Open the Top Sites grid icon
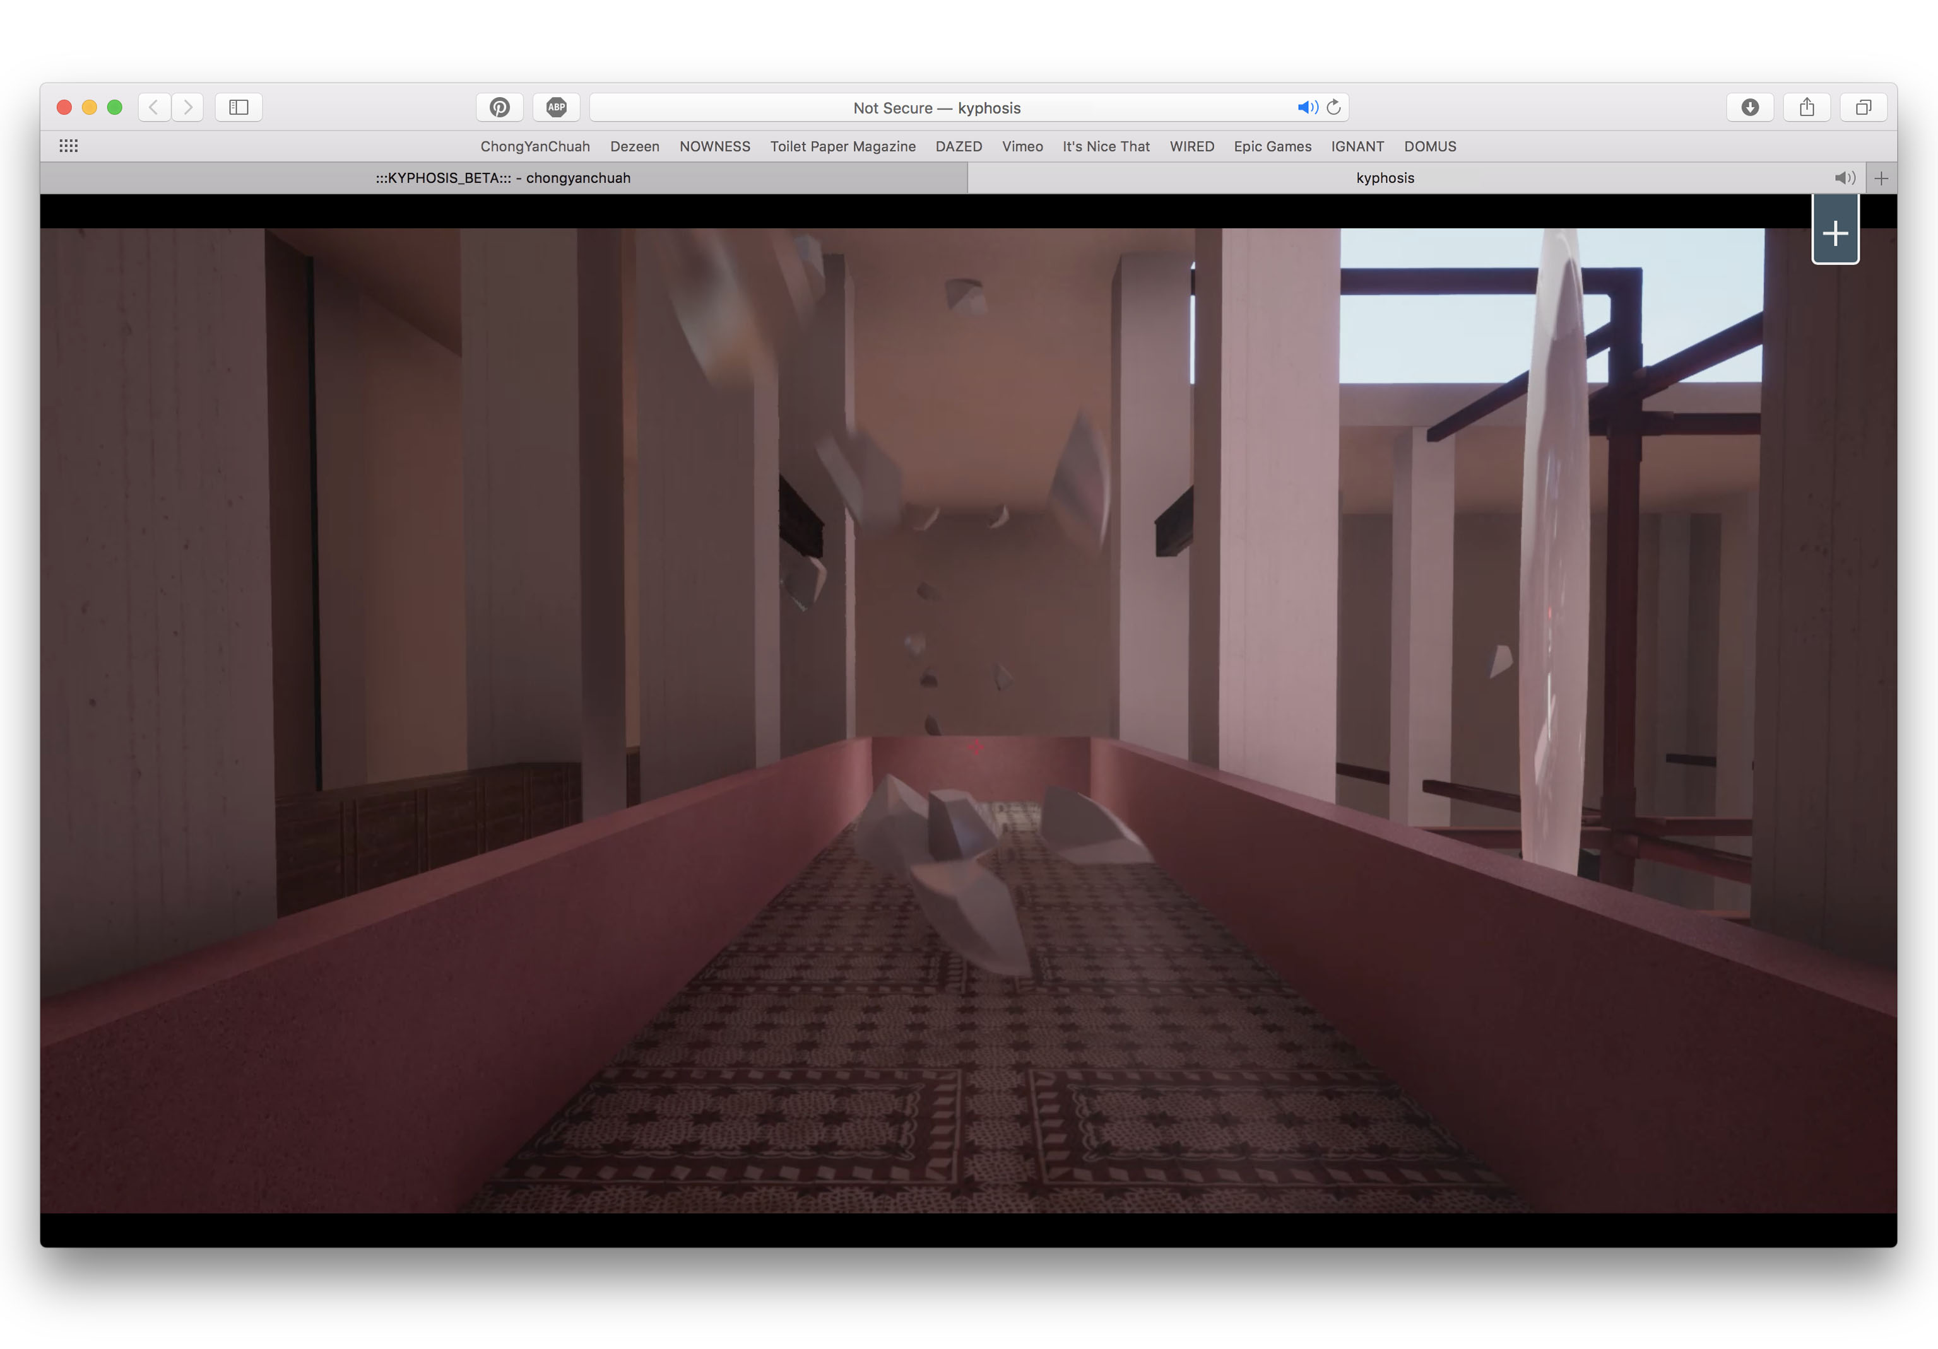Screen dimensions: 1938x1349 [x=68, y=146]
